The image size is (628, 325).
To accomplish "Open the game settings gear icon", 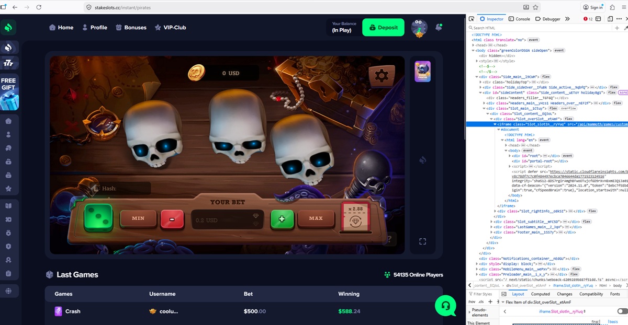I will point(382,76).
